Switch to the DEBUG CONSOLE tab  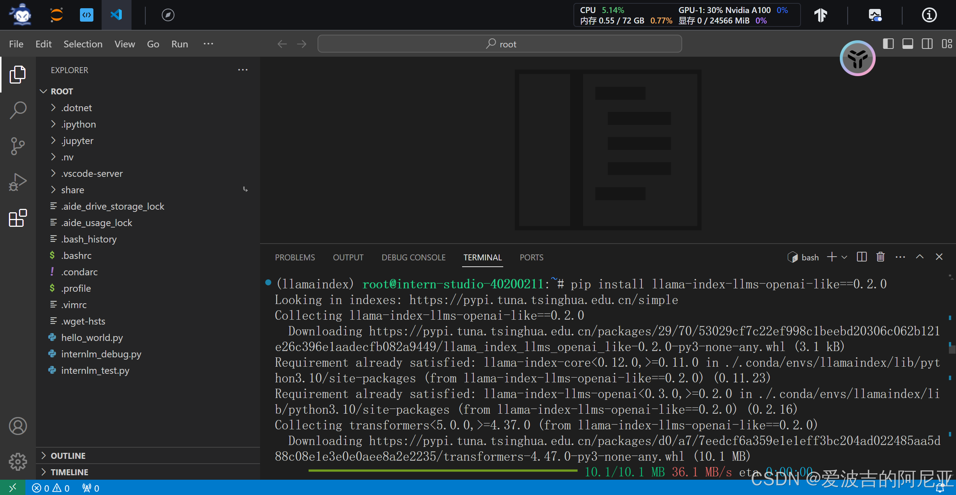tap(413, 257)
